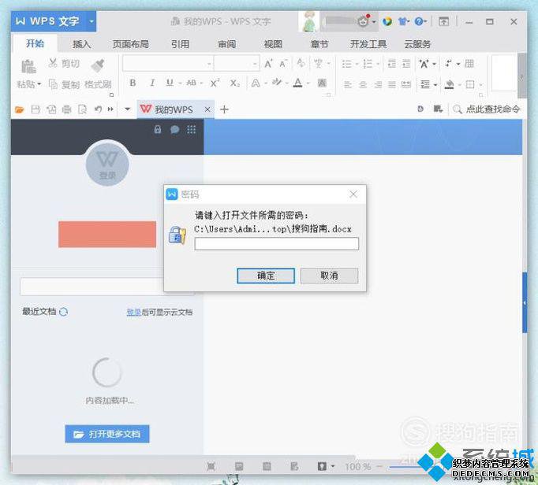Click the apps grid icon in dark header
The height and width of the screenshot is (485, 538).
point(191,129)
